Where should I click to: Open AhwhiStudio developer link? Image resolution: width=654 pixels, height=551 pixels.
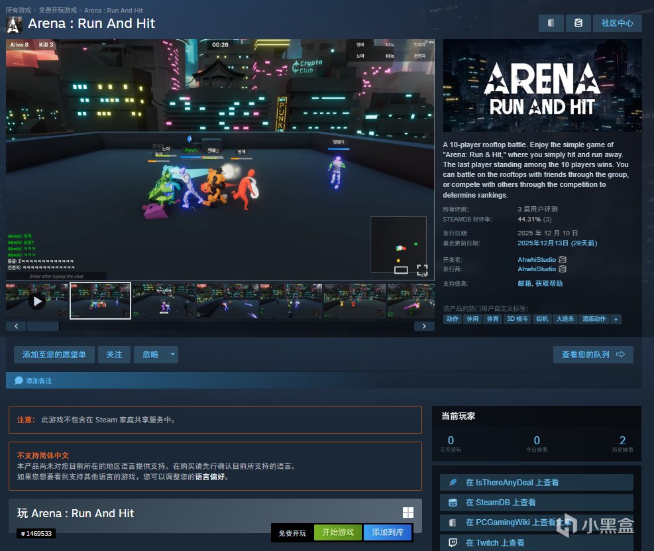tap(537, 260)
